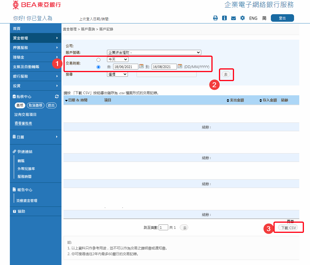The width and height of the screenshot is (310, 265).
Task: Open the mail envelope icon
Action: click(233, 18)
